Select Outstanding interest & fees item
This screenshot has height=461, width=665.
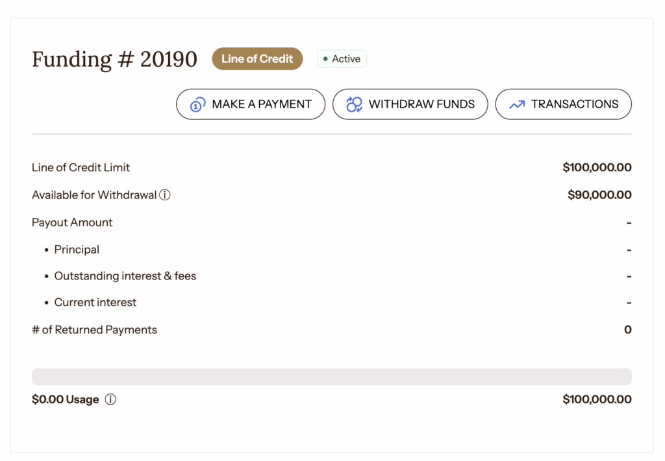pos(125,276)
